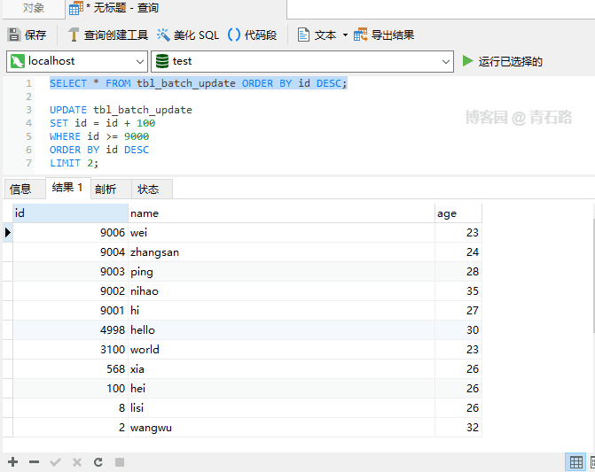595x472 pixels.
Task: Click the 'UPDATE tbl_batch_update' line in editor
Action: [121, 110]
